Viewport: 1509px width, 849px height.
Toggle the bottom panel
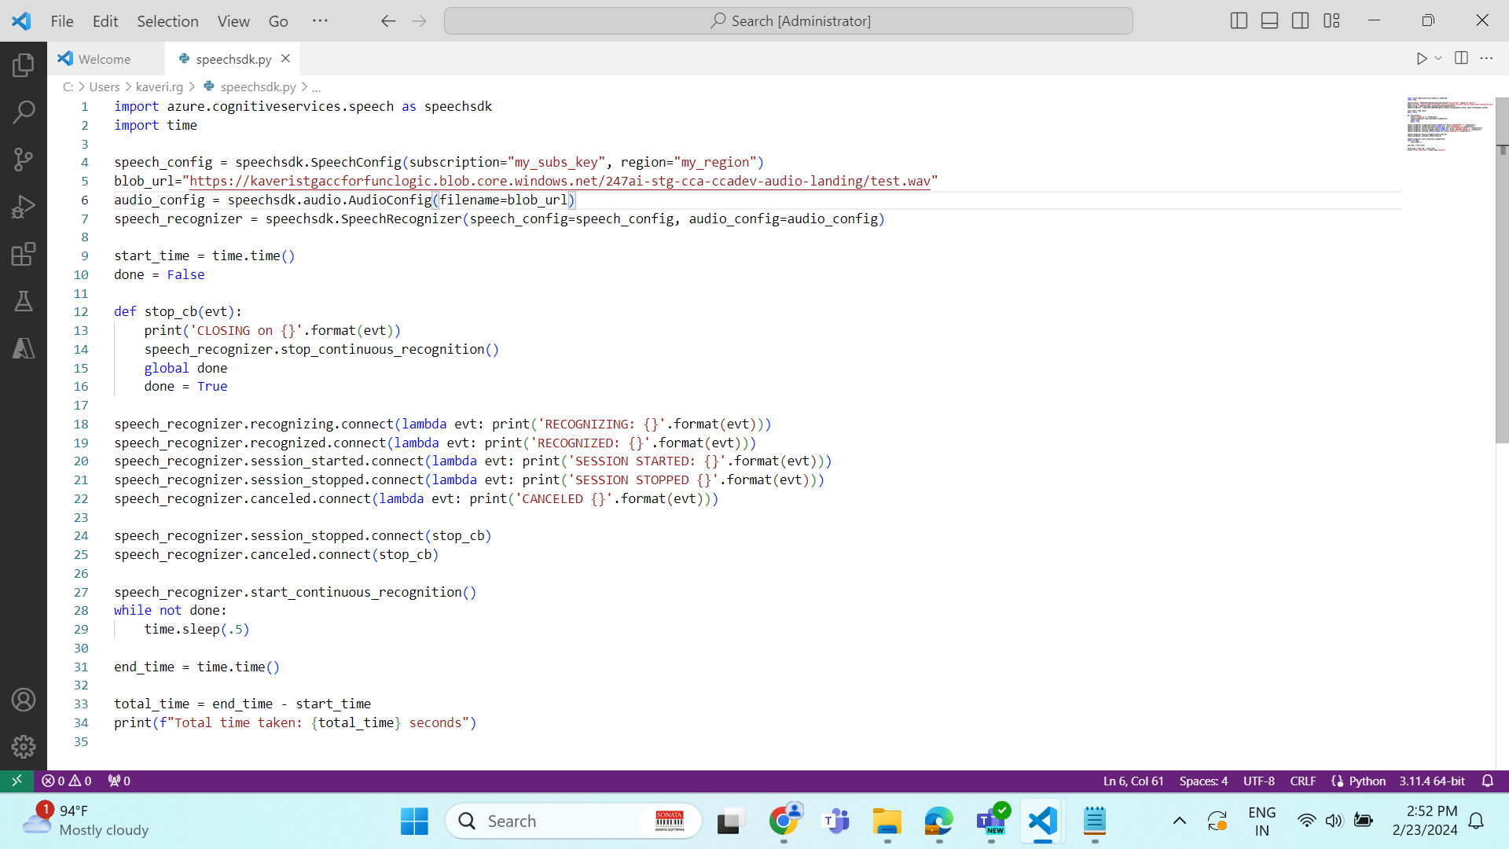(1269, 21)
